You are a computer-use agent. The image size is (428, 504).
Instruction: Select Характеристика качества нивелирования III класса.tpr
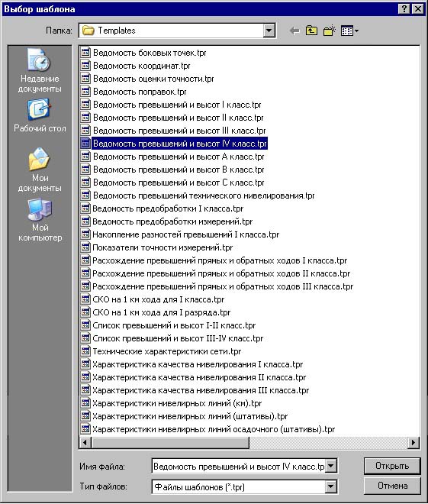pos(201,390)
